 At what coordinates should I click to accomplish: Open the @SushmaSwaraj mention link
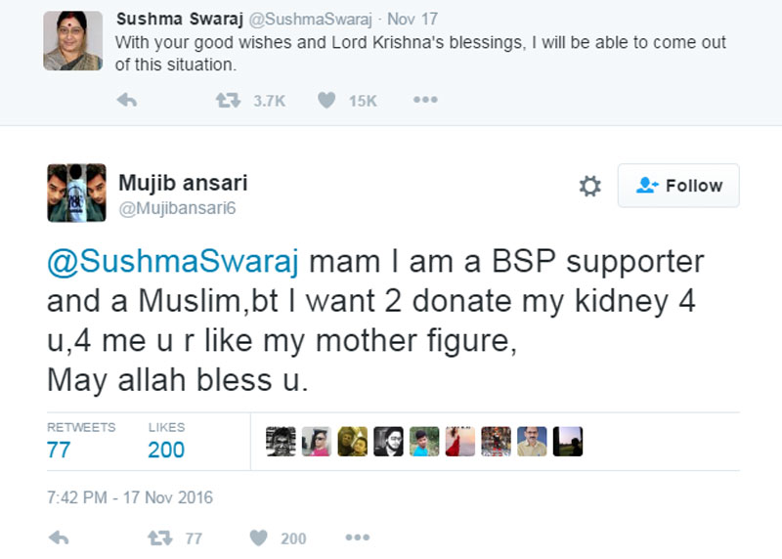(176, 262)
